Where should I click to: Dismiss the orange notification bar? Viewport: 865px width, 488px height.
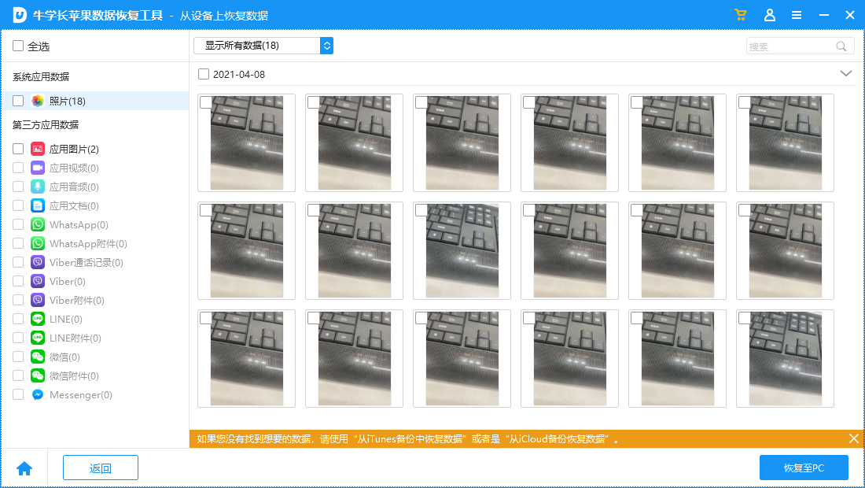click(x=854, y=438)
